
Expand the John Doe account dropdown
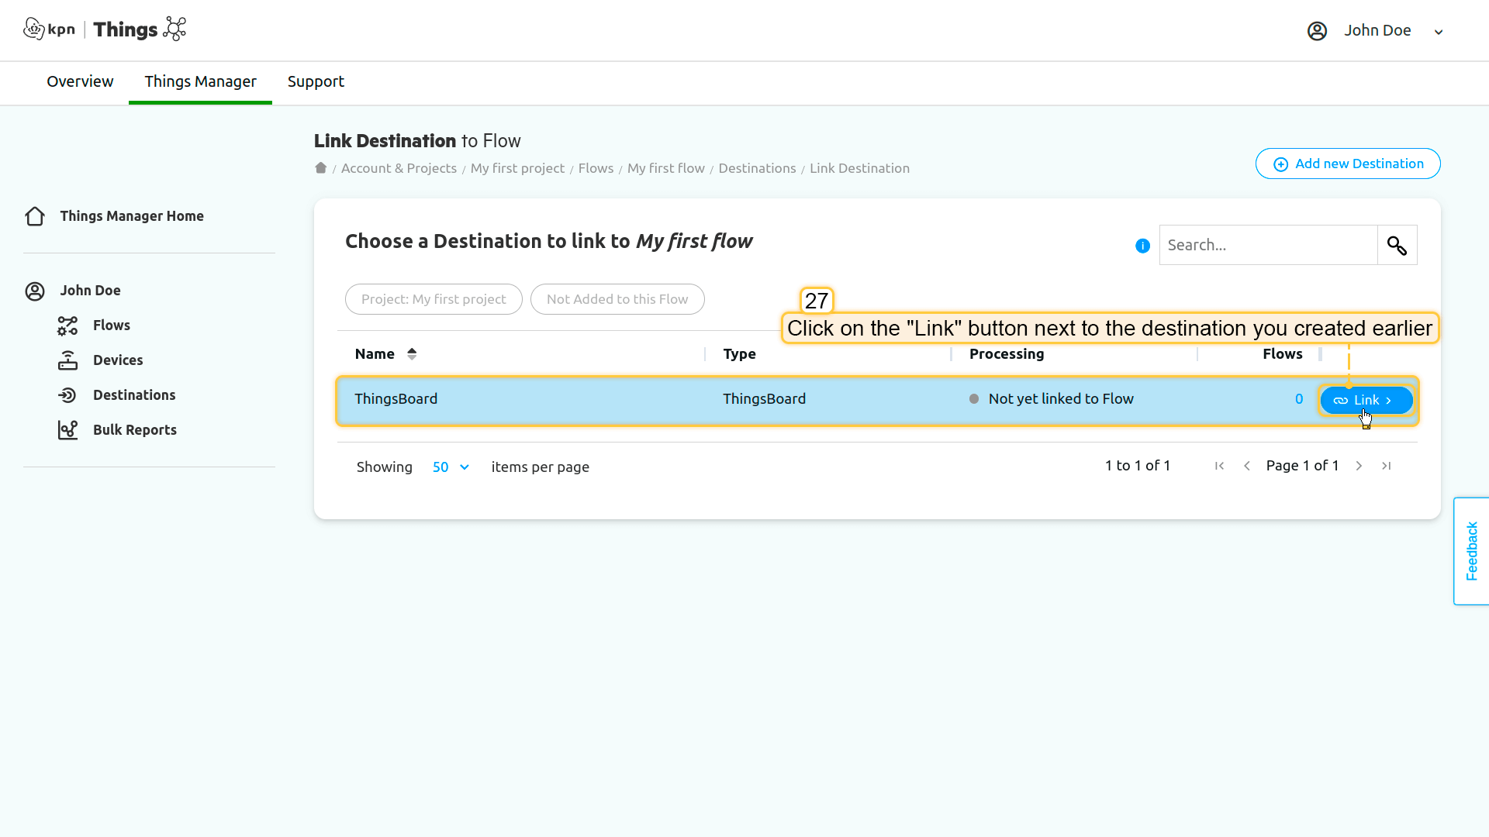[1438, 32]
